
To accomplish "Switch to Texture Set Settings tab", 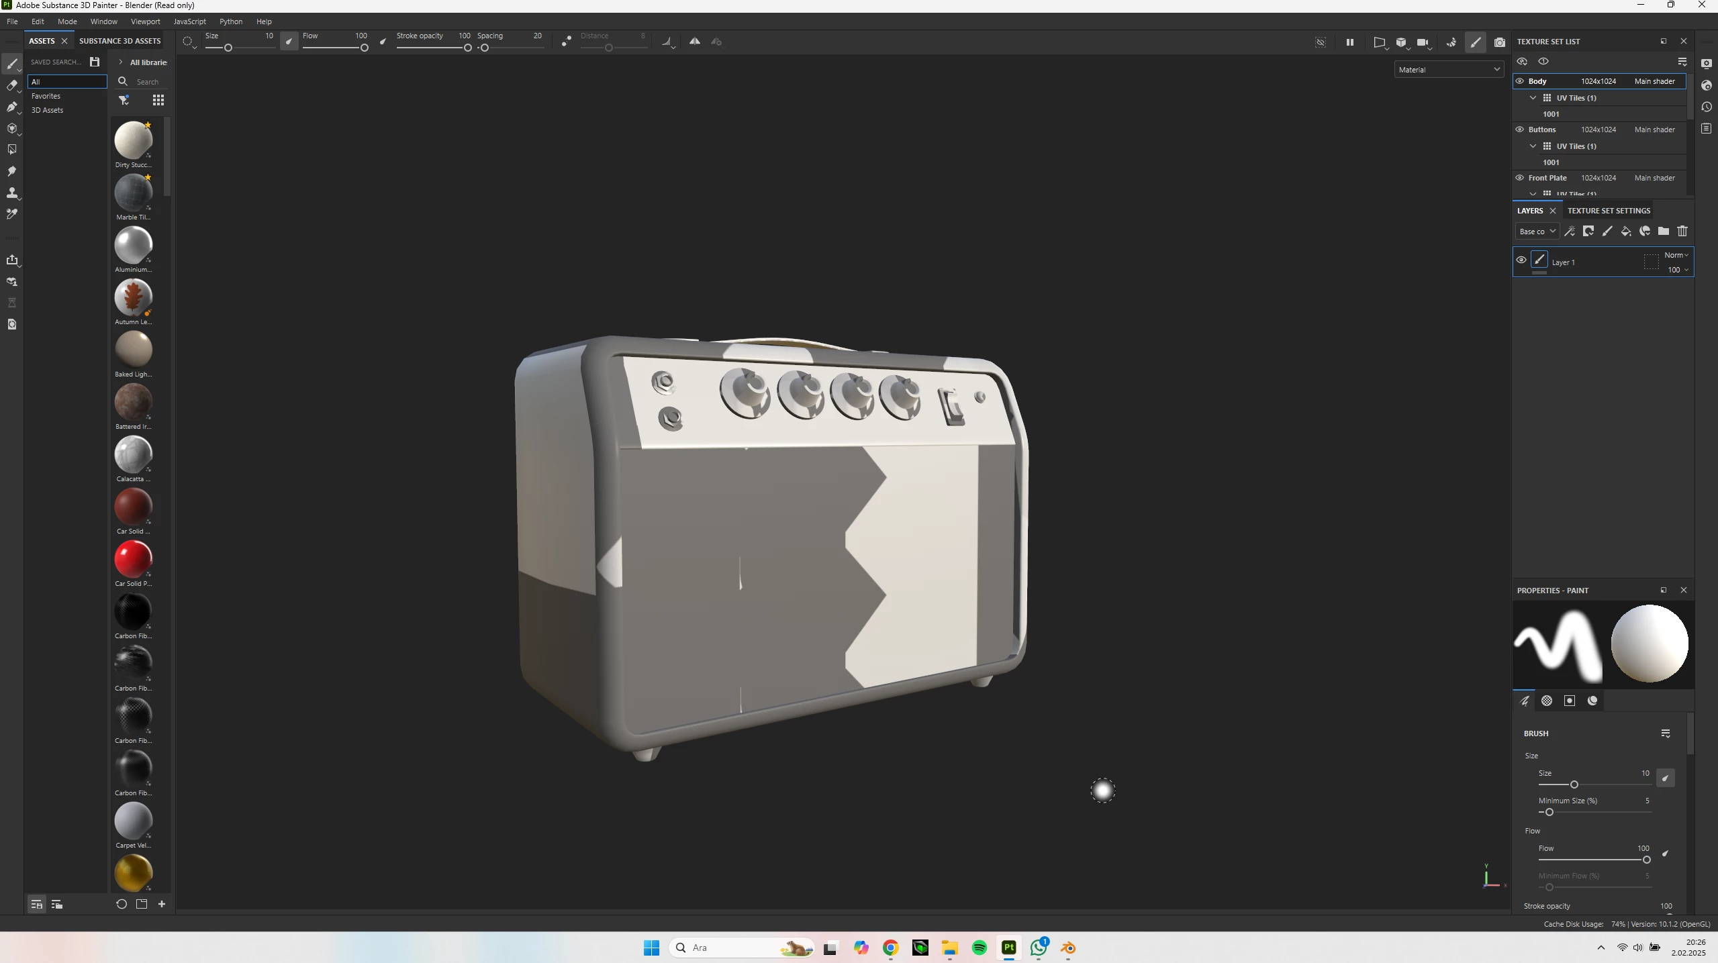I will 1609,211.
